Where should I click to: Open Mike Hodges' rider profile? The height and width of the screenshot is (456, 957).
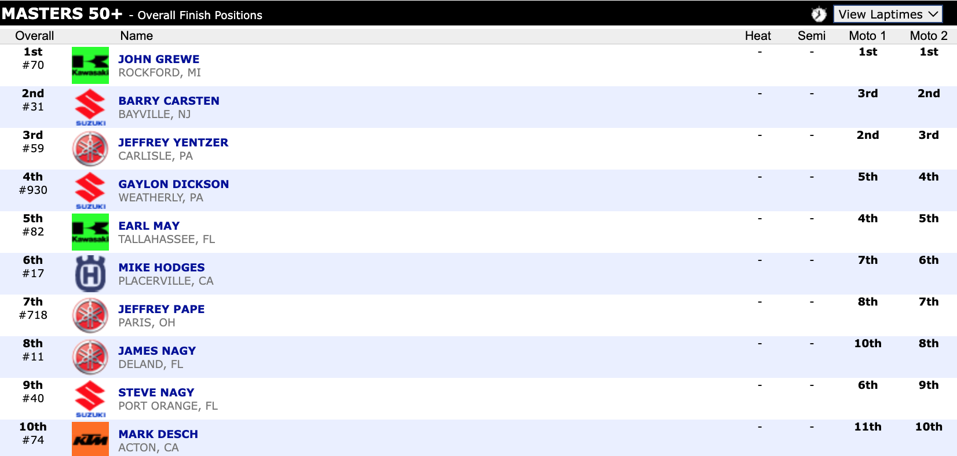pyautogui.click(x=161, y=267)
